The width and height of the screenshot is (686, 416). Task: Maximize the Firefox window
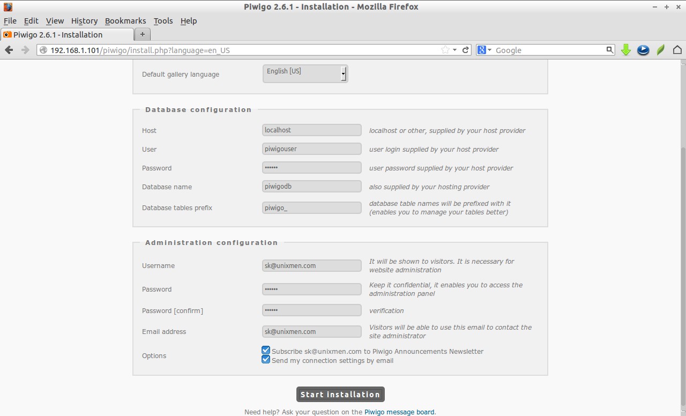tap(667, 7)
